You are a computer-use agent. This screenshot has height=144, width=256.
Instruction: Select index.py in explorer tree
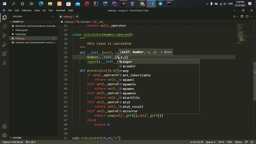pyautogui.click(x=33, y=38)
